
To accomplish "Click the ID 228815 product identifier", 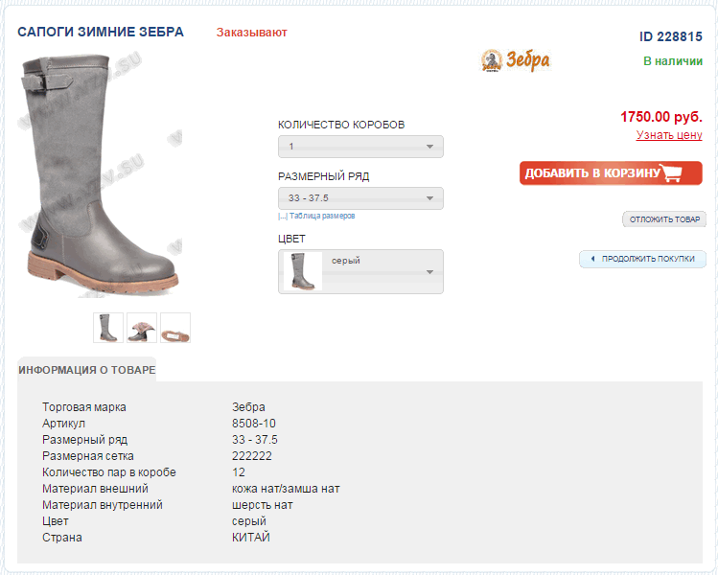I will pyautogui.click(x=671, y=36).
